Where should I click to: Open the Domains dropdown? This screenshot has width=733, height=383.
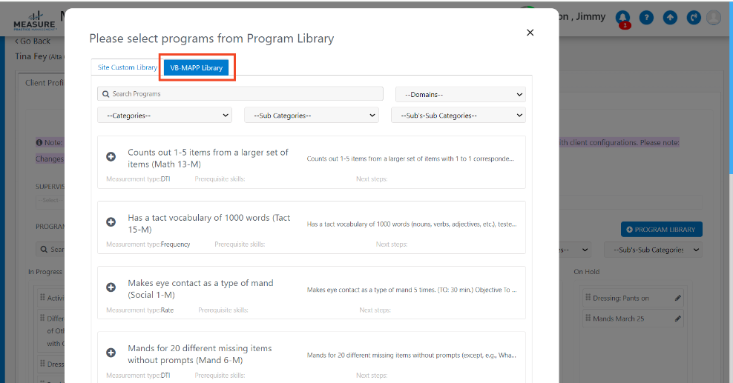pos(461,94)
